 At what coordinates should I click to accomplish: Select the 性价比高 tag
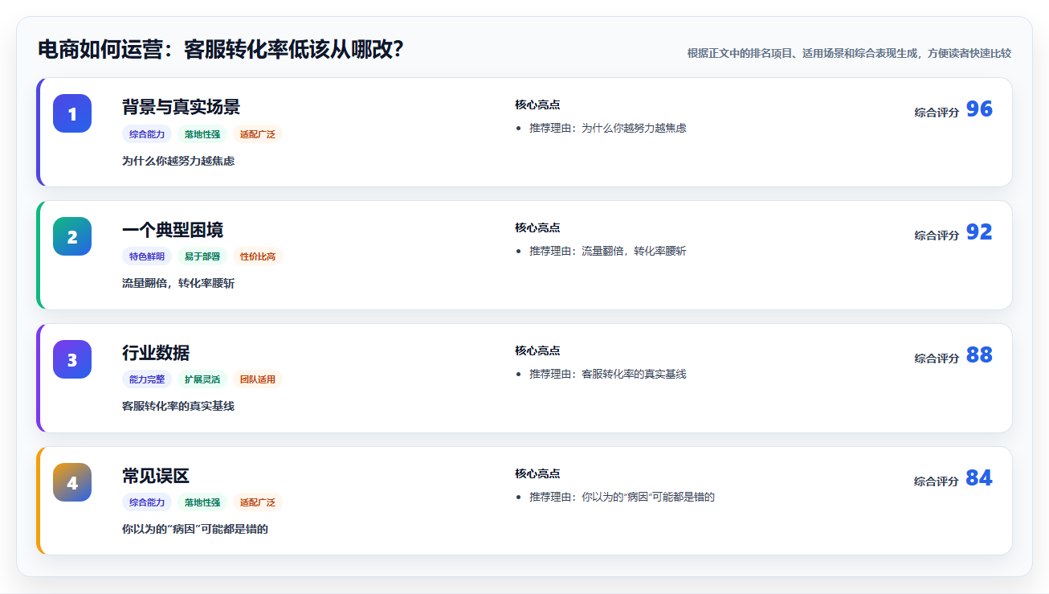pyautogui.click(x=258, y=256)
